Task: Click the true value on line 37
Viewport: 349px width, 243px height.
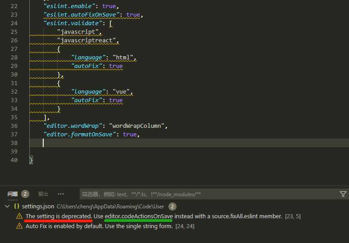Action: tap(130, 134)
